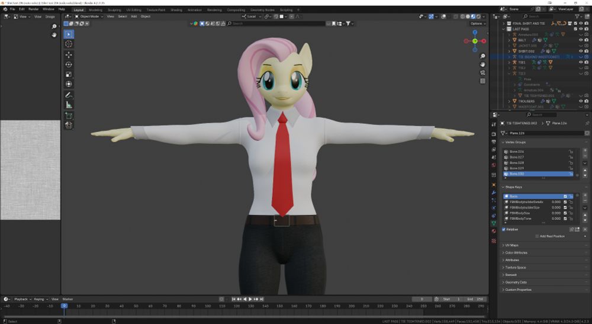Image resolution: width=592 pixels, height=324 pixels.
Task: Switch to the Modeling workspace tab
Action: (95, 10)
